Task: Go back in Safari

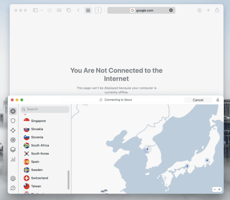Action: (78, 10)
